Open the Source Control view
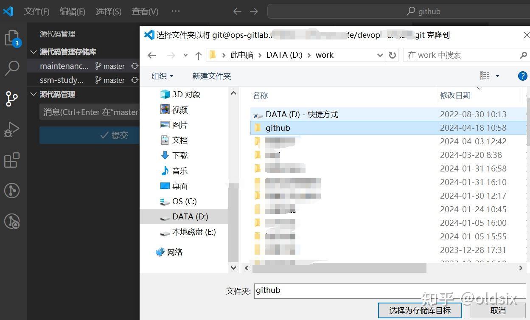The image size is (530, 320). [12, 98]
